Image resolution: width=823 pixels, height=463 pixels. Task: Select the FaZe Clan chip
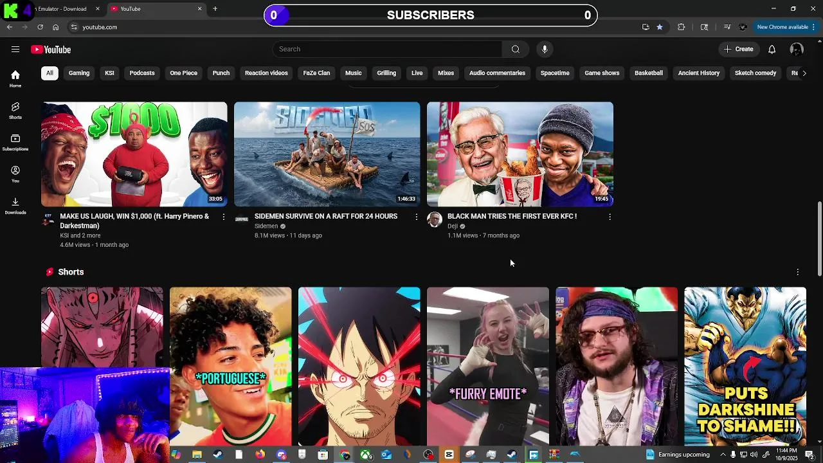click(316, 73)
